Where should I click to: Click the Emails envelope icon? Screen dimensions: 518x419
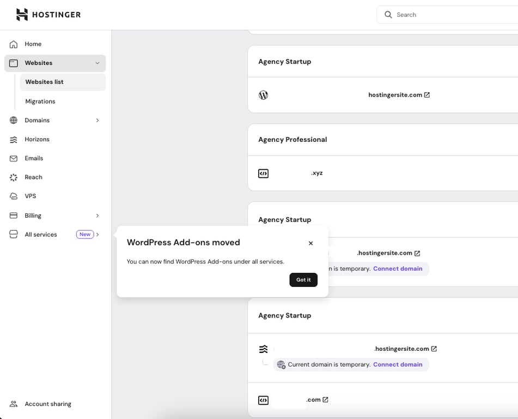[14, 159]
